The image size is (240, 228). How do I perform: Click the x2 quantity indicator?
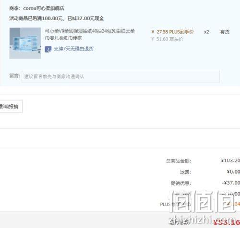coord(206,32)
